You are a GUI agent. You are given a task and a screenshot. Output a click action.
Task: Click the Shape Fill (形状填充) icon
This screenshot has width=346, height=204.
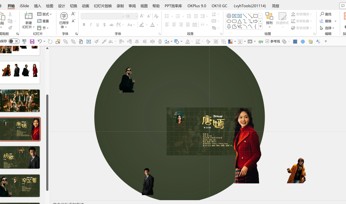[x=293, y=14]
